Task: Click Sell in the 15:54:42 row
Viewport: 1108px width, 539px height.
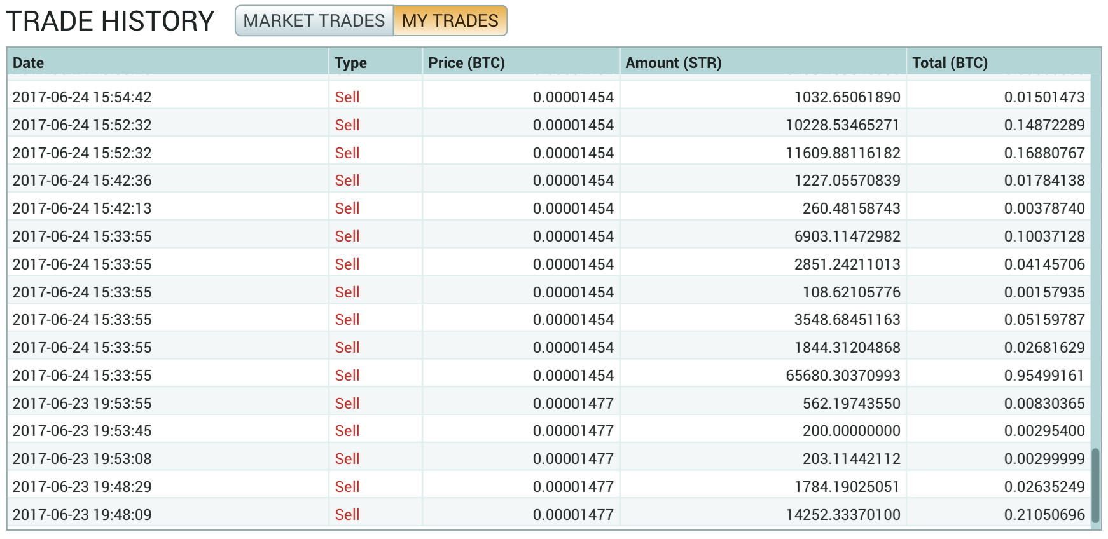Action: (347, 97)
